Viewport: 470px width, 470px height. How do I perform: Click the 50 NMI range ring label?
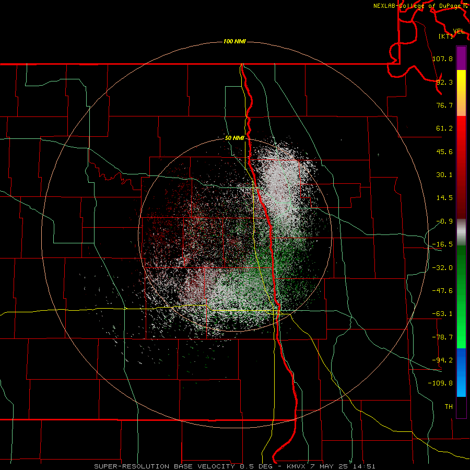234,138
